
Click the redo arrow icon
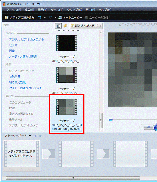click(x=51, y=17)
